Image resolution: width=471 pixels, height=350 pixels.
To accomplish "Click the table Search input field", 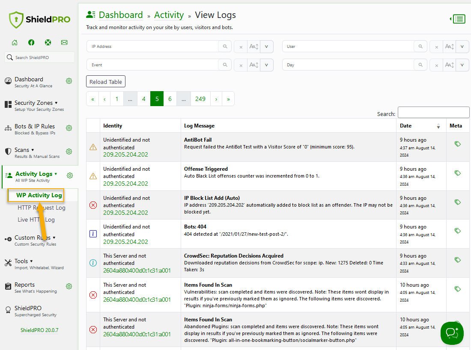I will pos(433,113).
